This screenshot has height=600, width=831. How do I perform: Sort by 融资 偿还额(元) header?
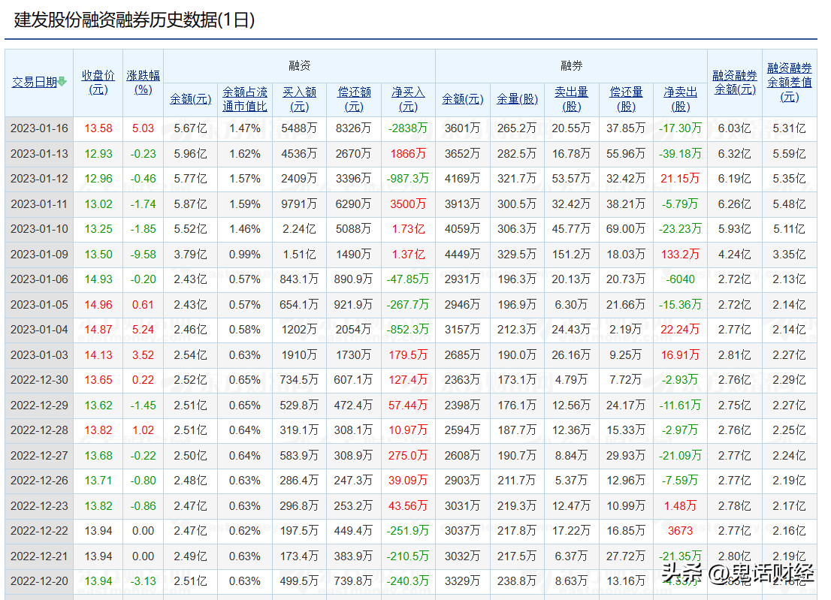pos(354,99)
